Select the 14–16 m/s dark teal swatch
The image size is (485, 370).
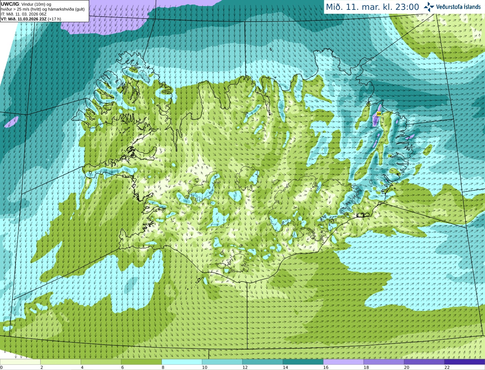[303, 362]
